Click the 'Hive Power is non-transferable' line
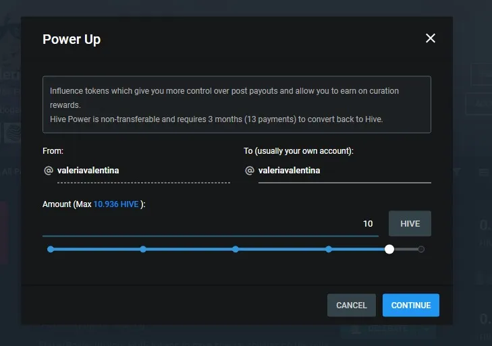The image size is (492, 346). (216, 119)
